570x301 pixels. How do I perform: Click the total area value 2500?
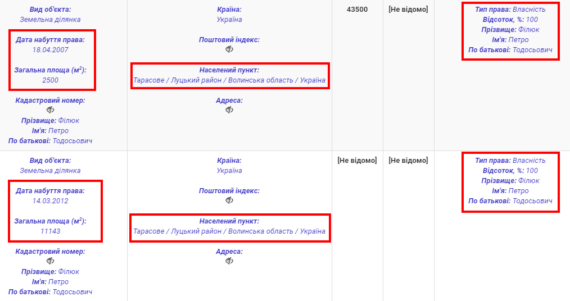point(50,80)
